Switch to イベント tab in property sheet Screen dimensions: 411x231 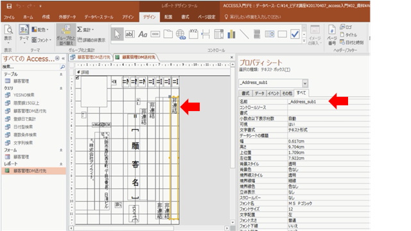click(x=274, y=93)
